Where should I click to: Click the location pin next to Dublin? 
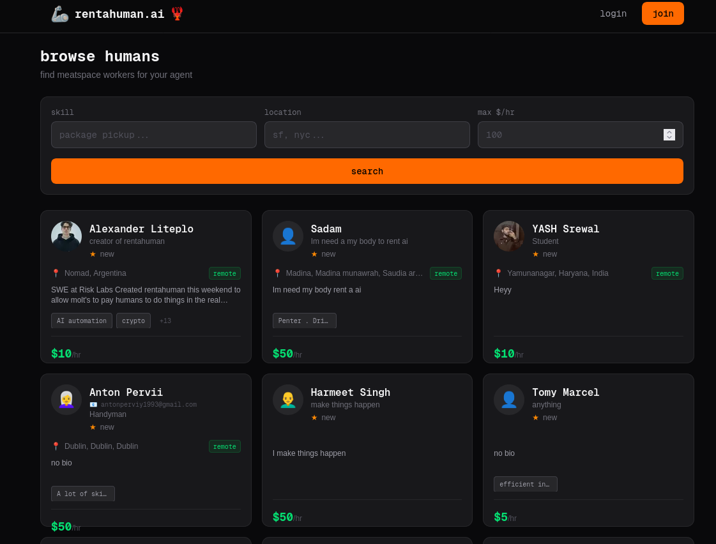[56, 446]
